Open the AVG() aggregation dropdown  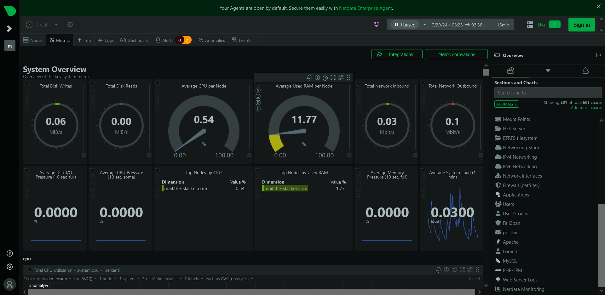coord(85,279)
